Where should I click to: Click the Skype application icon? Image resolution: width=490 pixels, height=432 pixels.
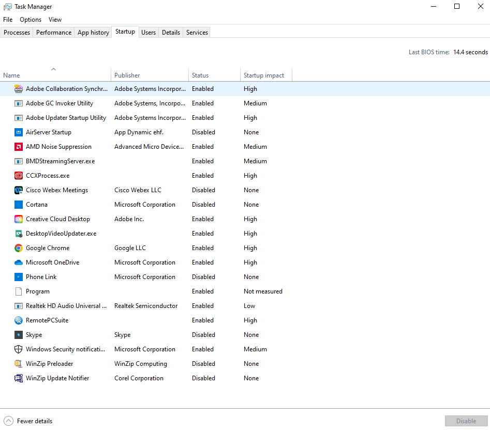19,334
